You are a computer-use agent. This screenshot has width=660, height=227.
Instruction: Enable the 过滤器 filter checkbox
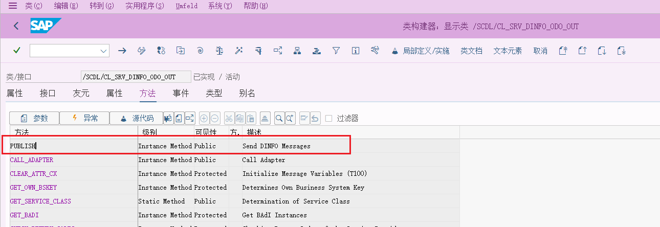click(329, 118)
